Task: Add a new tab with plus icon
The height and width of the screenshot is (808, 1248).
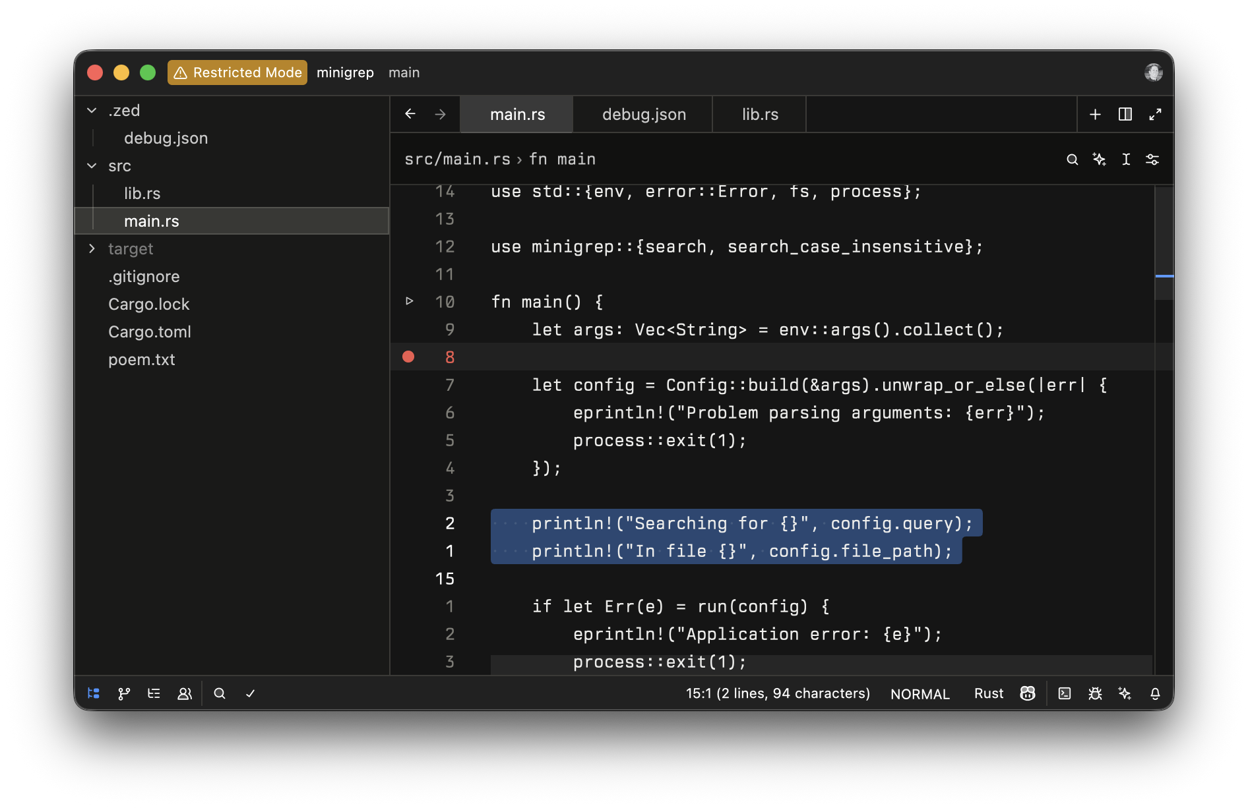Action: (1095, 114)
